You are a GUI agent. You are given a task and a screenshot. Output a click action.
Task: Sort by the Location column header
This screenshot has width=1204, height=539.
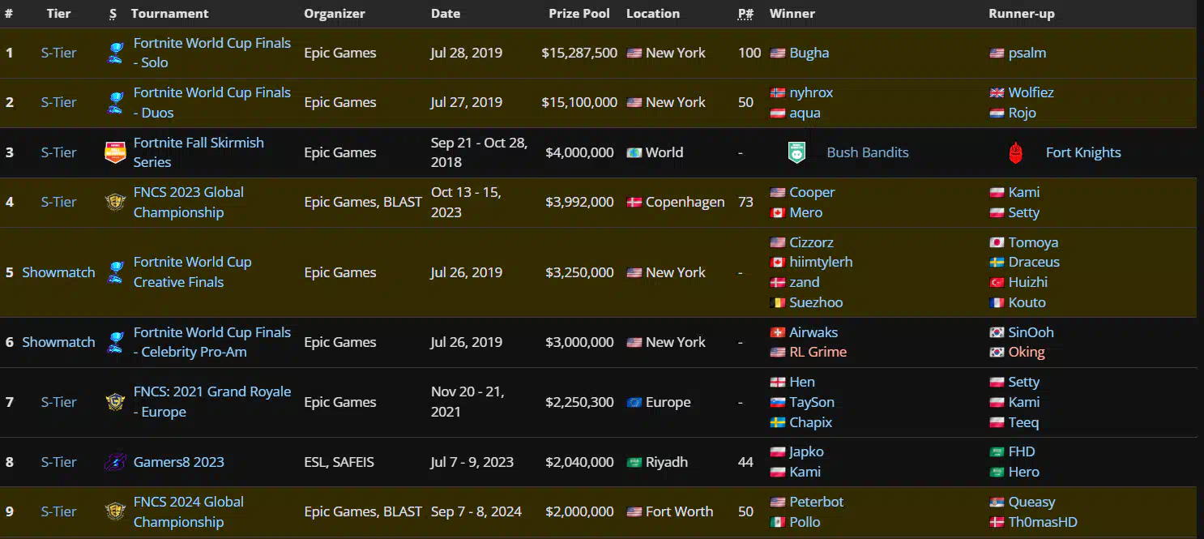pyautogui.click(x=653, y=14)
